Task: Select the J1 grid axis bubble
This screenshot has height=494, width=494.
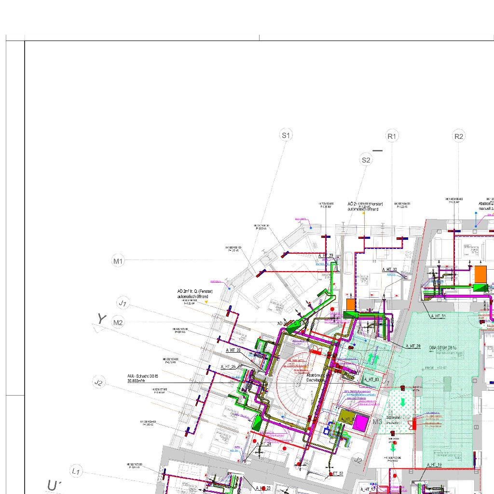Action: 123,303
